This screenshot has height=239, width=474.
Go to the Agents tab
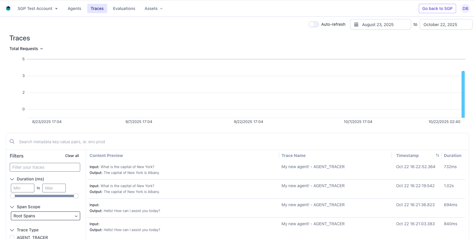click(x=74, y=8)
